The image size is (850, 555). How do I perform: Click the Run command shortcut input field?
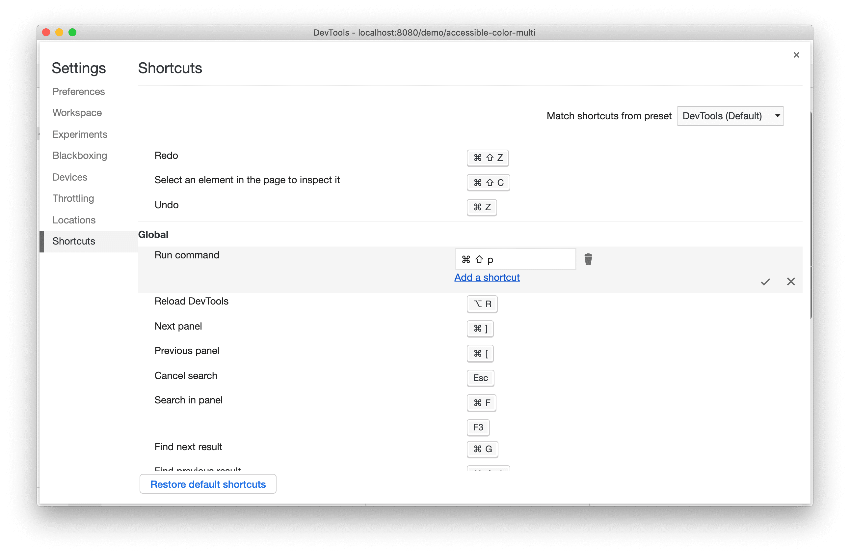click(x=514, y=259)
